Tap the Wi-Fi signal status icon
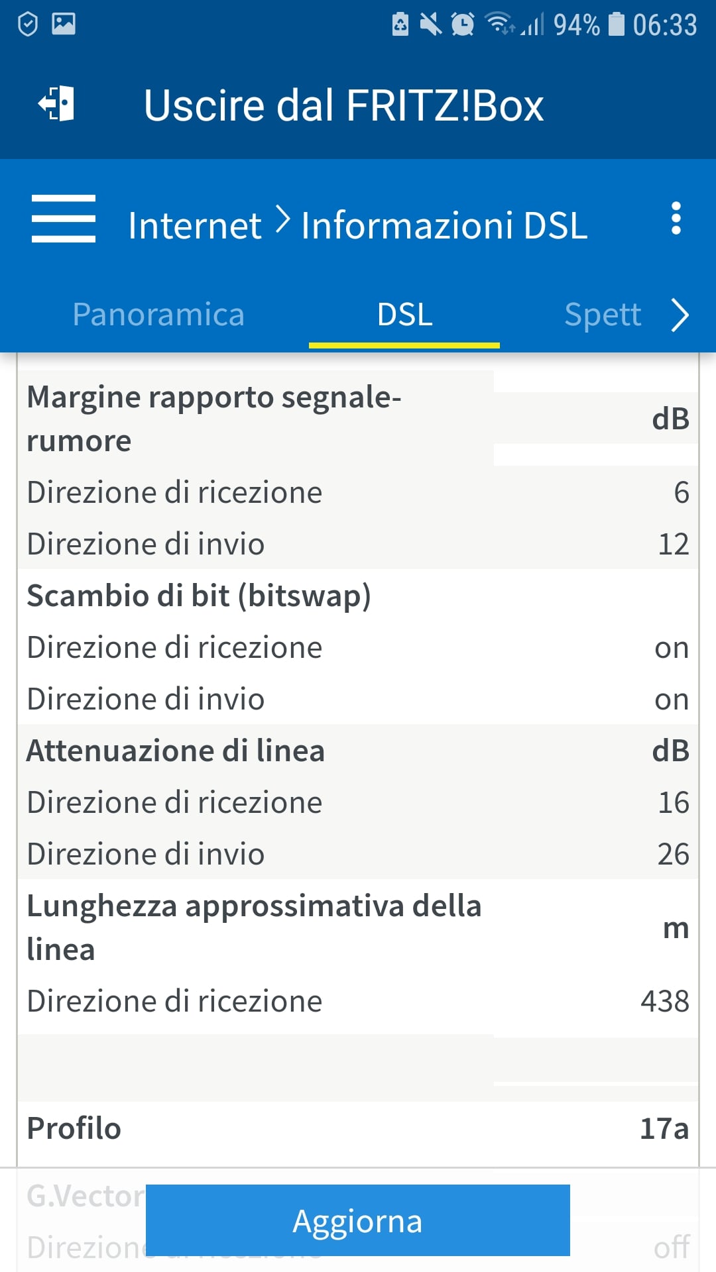Viewport: 716px width, 1272px height. [x=499, y=24]
